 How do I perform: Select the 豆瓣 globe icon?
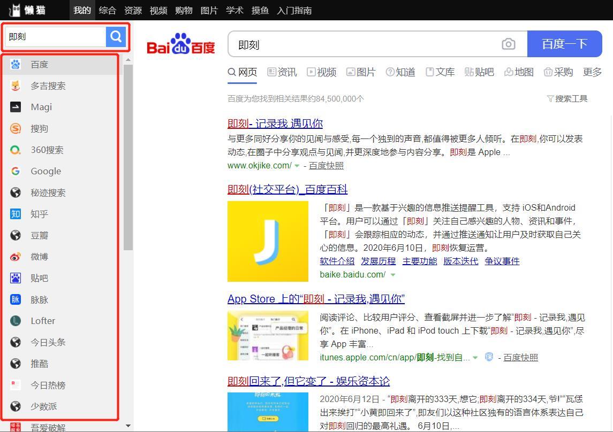coord(15,235)
